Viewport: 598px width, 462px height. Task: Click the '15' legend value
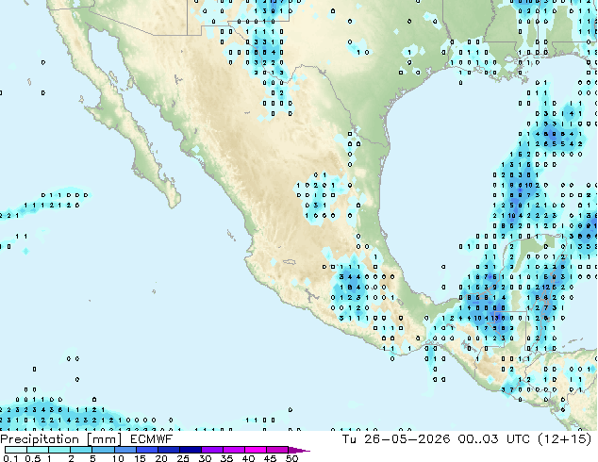click(140, 458)
